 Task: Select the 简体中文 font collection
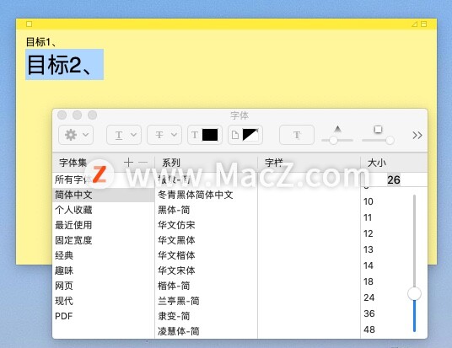click(x=104, y=195)
